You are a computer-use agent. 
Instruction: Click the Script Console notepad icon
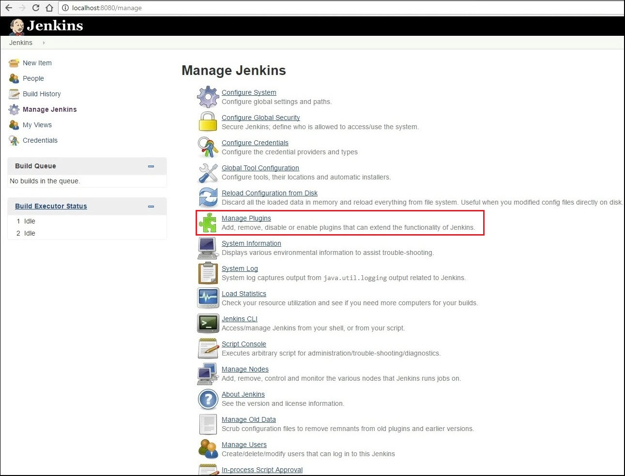pyautogui.click(x=208, y=348)
